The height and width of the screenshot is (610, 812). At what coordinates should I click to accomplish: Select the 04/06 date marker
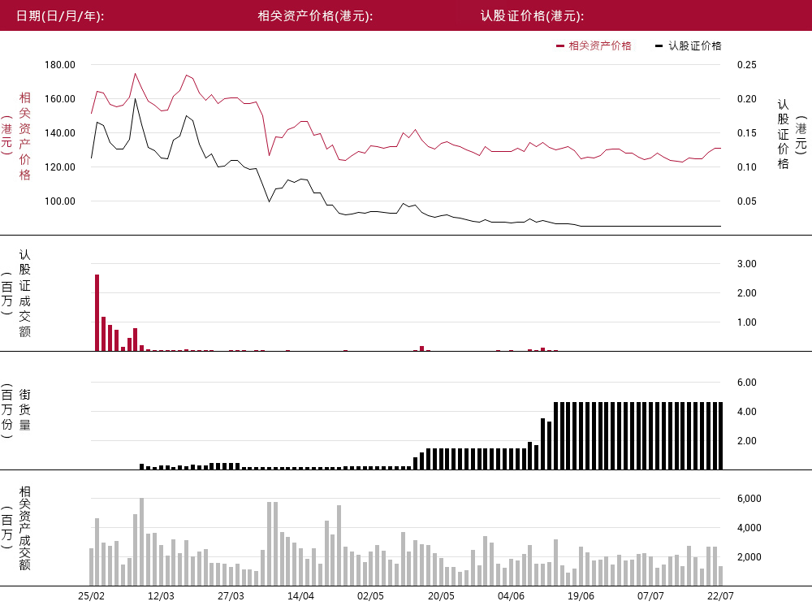pyautogui.click(x=511, y=596)
